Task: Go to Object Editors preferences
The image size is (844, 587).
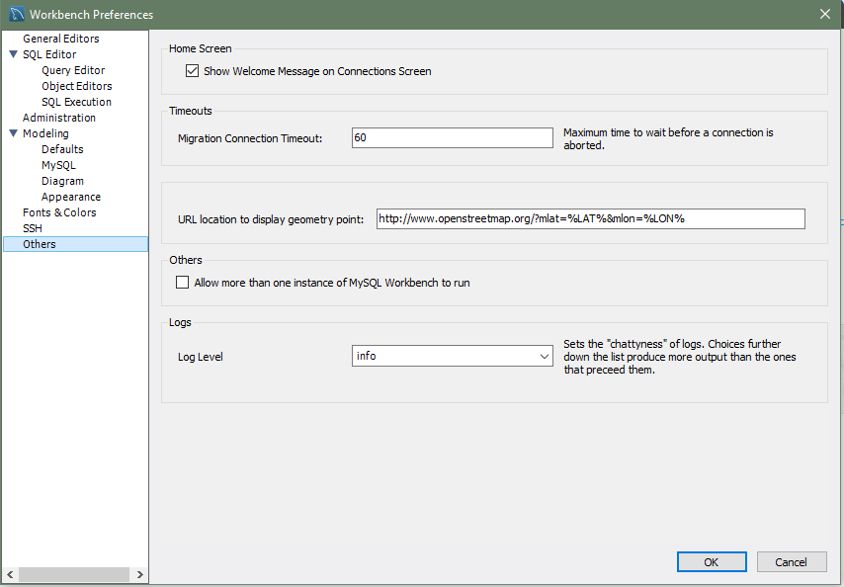Action: [76, 86]
